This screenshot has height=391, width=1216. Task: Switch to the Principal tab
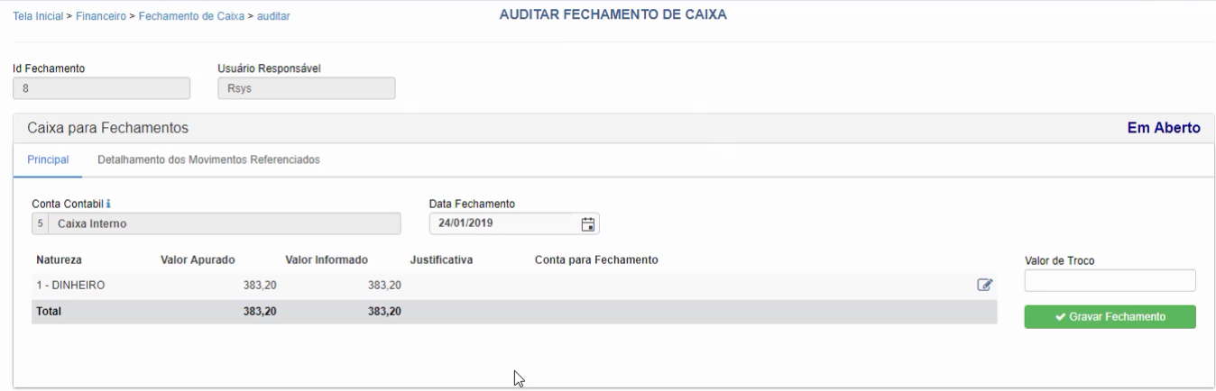point(48,159)
